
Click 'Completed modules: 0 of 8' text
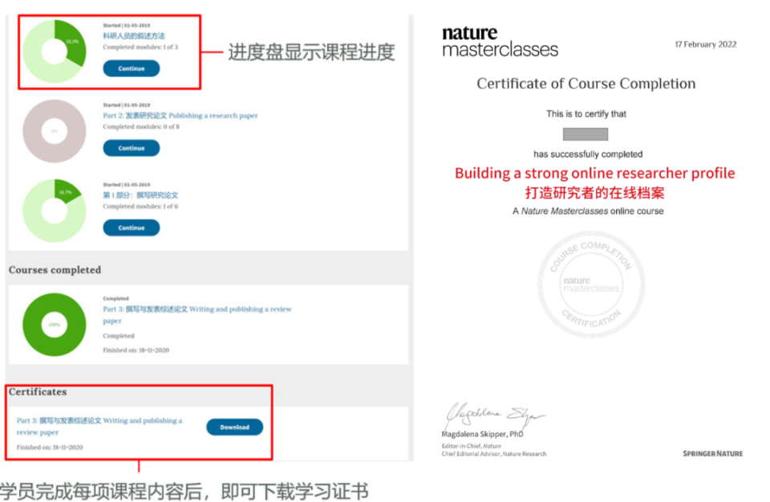click(141, 127)
